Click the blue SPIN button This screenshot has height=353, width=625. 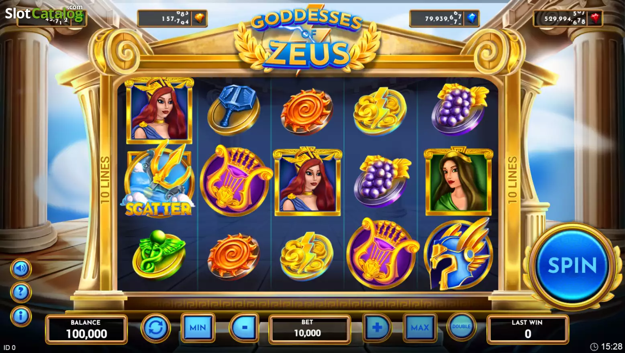[572, 266]
